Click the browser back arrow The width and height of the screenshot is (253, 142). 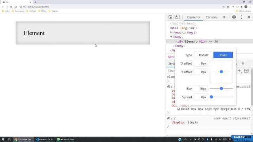[3, 7]
